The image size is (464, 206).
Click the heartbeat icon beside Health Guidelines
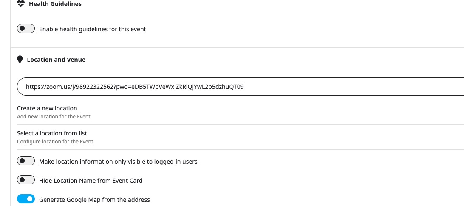(20, 4)
